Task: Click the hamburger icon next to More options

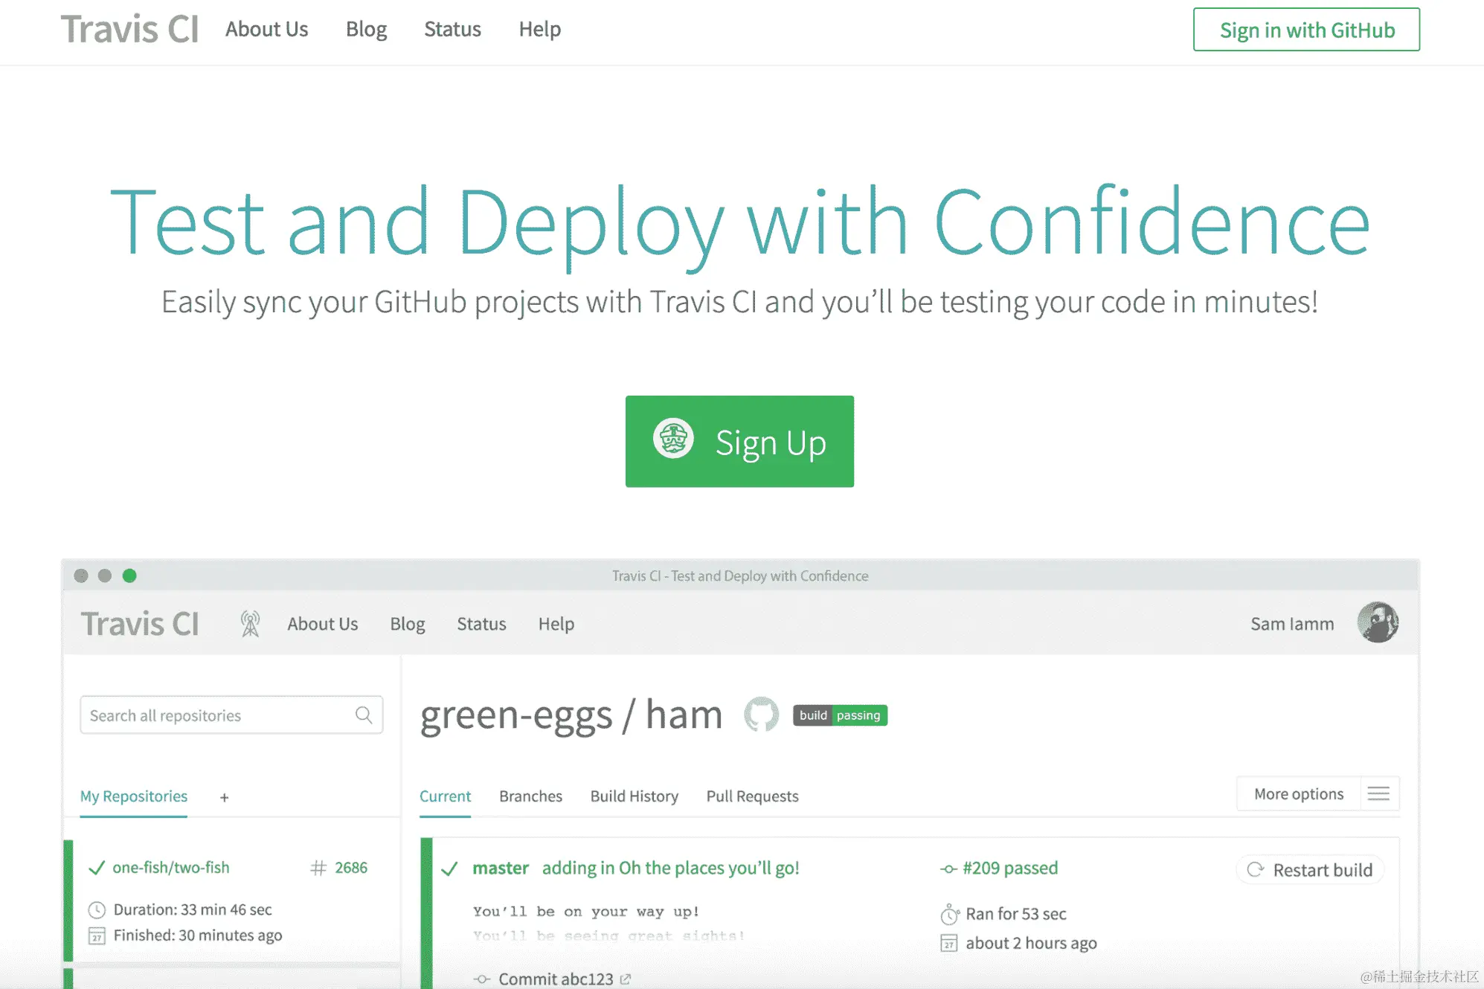Action: coord(1378,793)
